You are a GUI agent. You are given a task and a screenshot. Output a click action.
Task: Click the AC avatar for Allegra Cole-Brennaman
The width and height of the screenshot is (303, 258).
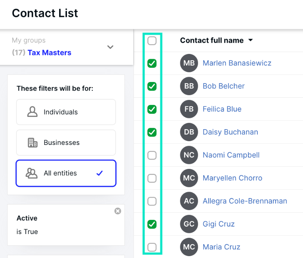(189, 201)
